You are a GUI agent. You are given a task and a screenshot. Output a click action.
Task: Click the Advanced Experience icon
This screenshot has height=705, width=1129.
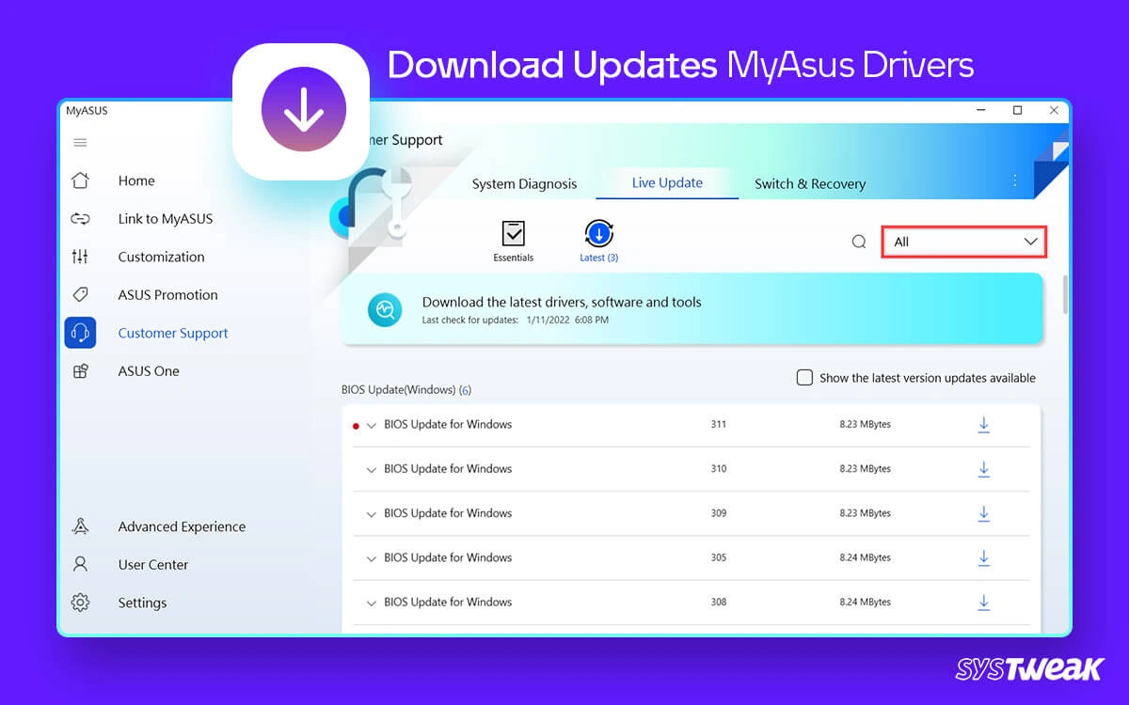80,526
